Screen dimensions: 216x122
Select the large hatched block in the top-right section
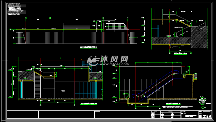(200, 37)
